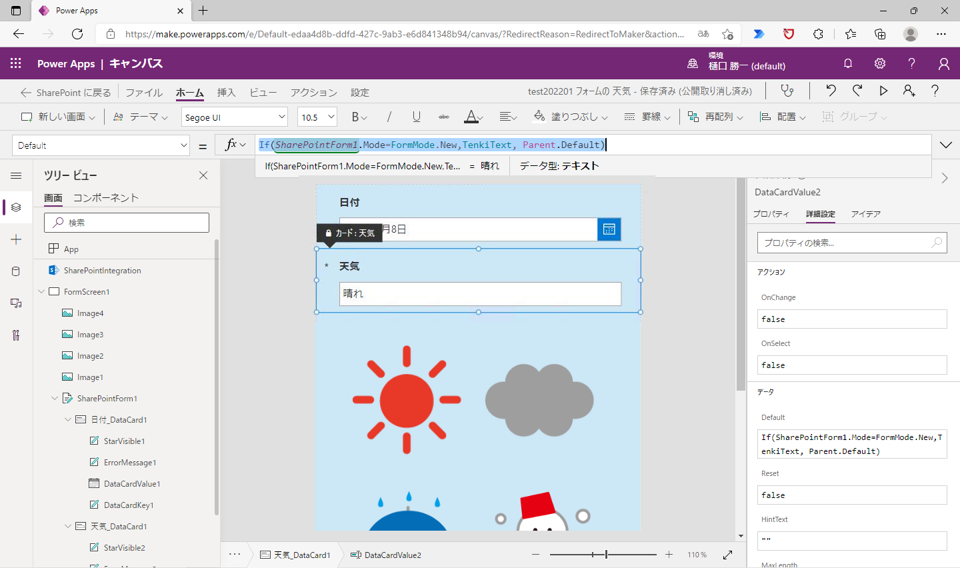
Task: Preview the app with play button
Action: 883,91
